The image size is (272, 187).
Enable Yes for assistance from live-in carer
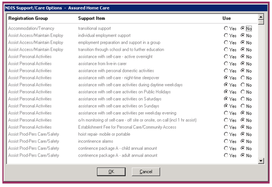click(x=226, y=64)
